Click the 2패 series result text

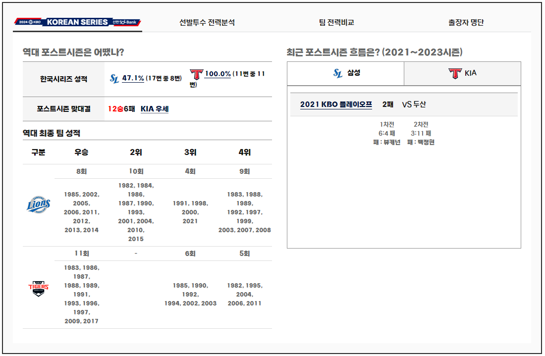[388, 104]
